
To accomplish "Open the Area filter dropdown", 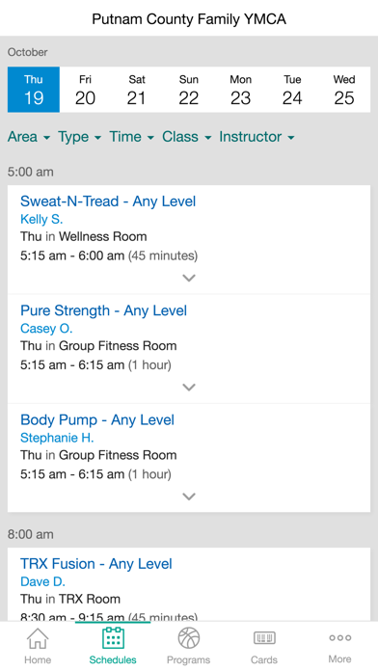I will [x=29, y=137].
